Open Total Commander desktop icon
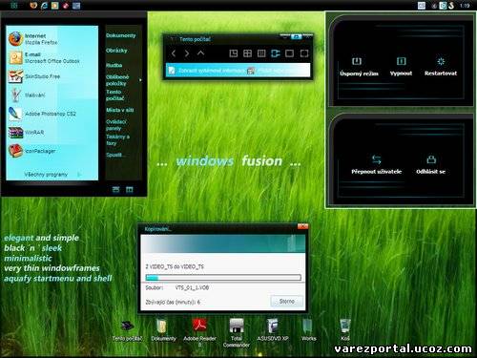Viewport: 477px width, 358px height. pos(237,333)
